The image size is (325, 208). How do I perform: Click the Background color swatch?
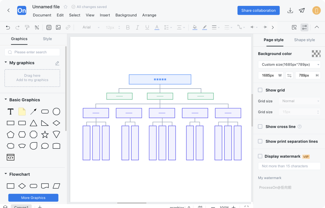tap(316, 54)
